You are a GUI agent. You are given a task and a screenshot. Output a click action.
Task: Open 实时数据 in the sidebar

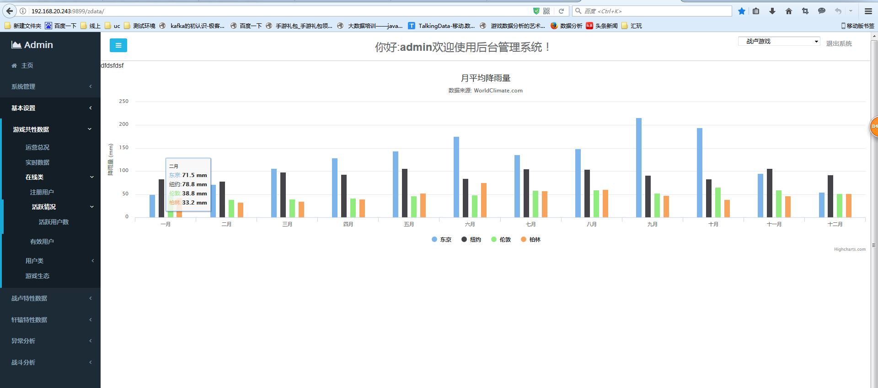[x=37, y=162]
